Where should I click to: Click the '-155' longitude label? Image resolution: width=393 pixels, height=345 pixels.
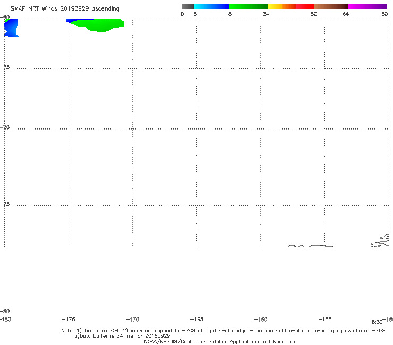click(325, 319)
